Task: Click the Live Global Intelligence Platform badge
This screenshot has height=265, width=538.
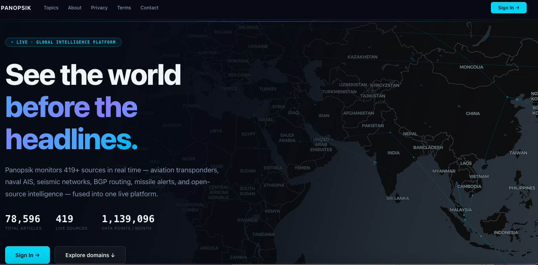Action: [x=63, y=42]
